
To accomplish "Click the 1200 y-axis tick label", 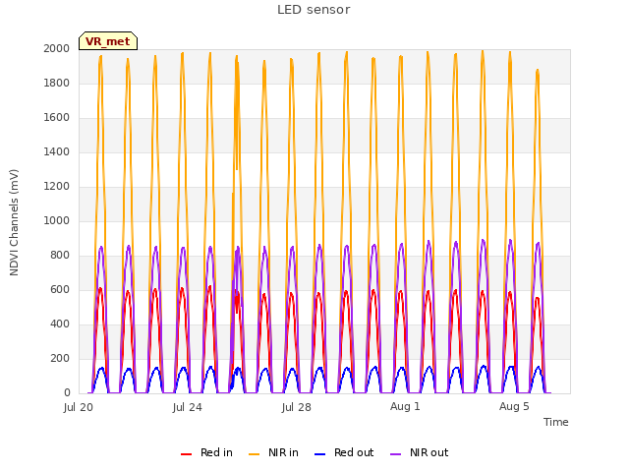I will click(57, 186).
